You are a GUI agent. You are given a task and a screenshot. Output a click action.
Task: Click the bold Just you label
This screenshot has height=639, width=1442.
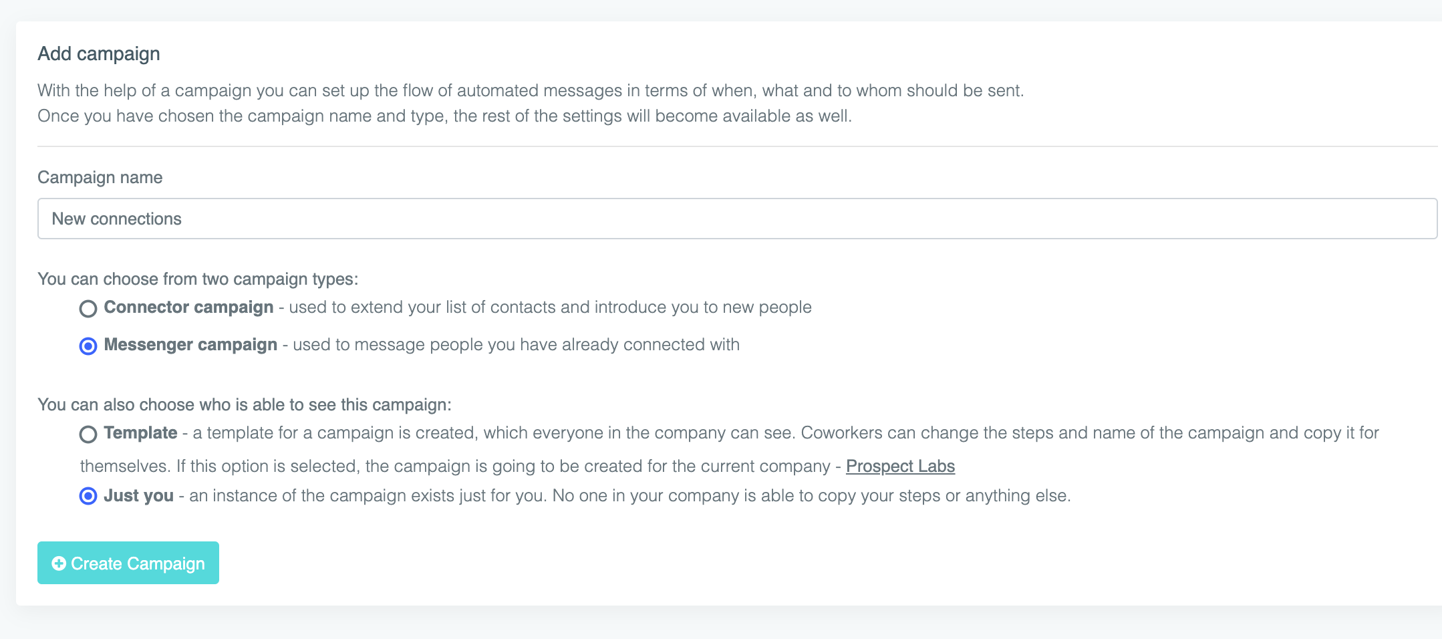[138, 495]
